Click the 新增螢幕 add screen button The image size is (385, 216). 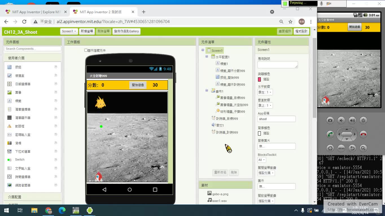(87, 31)
